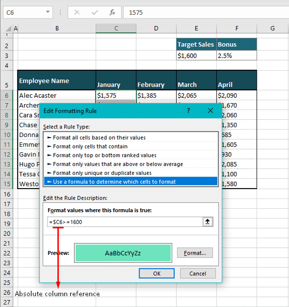Select 'Format only unique or duplicate values'

point(131,173)
